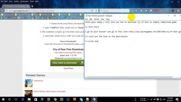Open Pendrive boot bookmarks folder
Screen dimensions: 181x102
(8, 15)
